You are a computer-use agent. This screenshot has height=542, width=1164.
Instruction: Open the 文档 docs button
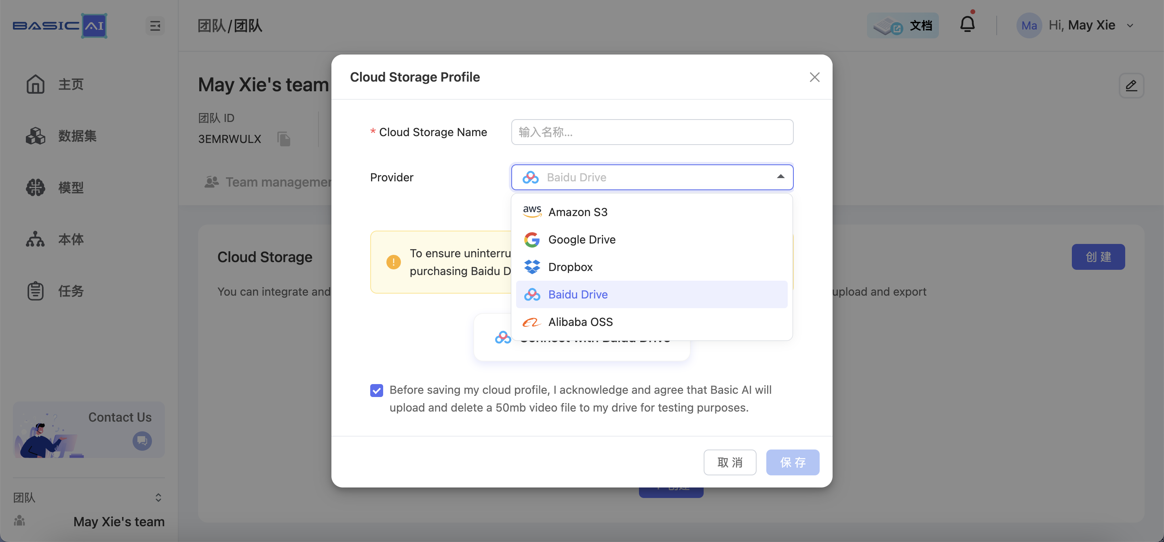point(903,26)
